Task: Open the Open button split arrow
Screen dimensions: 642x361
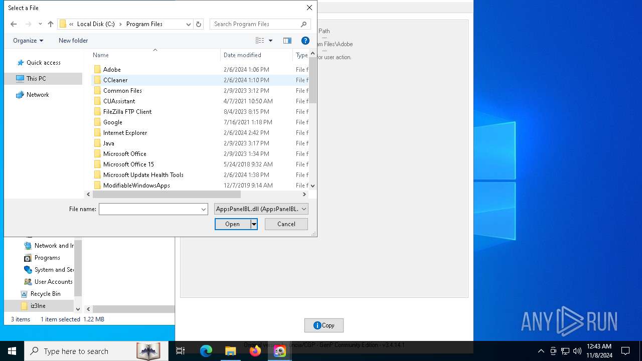Action: [x=254, y=224]
